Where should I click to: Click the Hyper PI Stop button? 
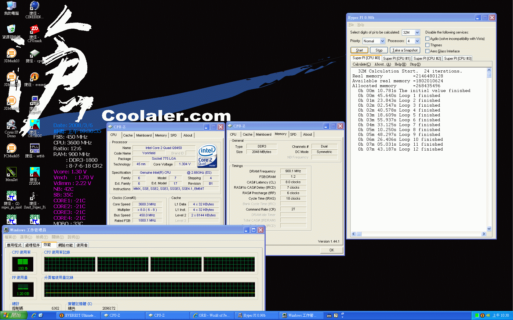[x=379, y=50]
